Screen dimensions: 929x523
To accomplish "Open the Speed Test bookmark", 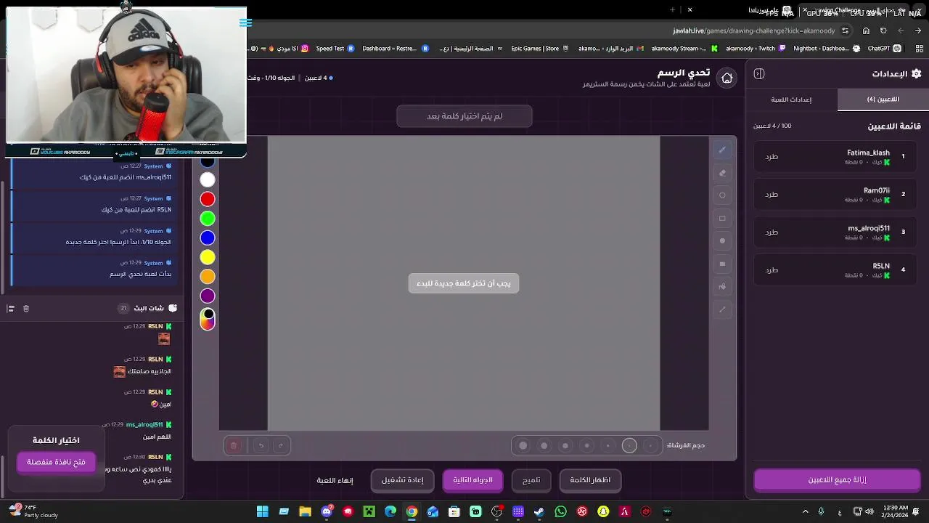I will click(335, 49).
